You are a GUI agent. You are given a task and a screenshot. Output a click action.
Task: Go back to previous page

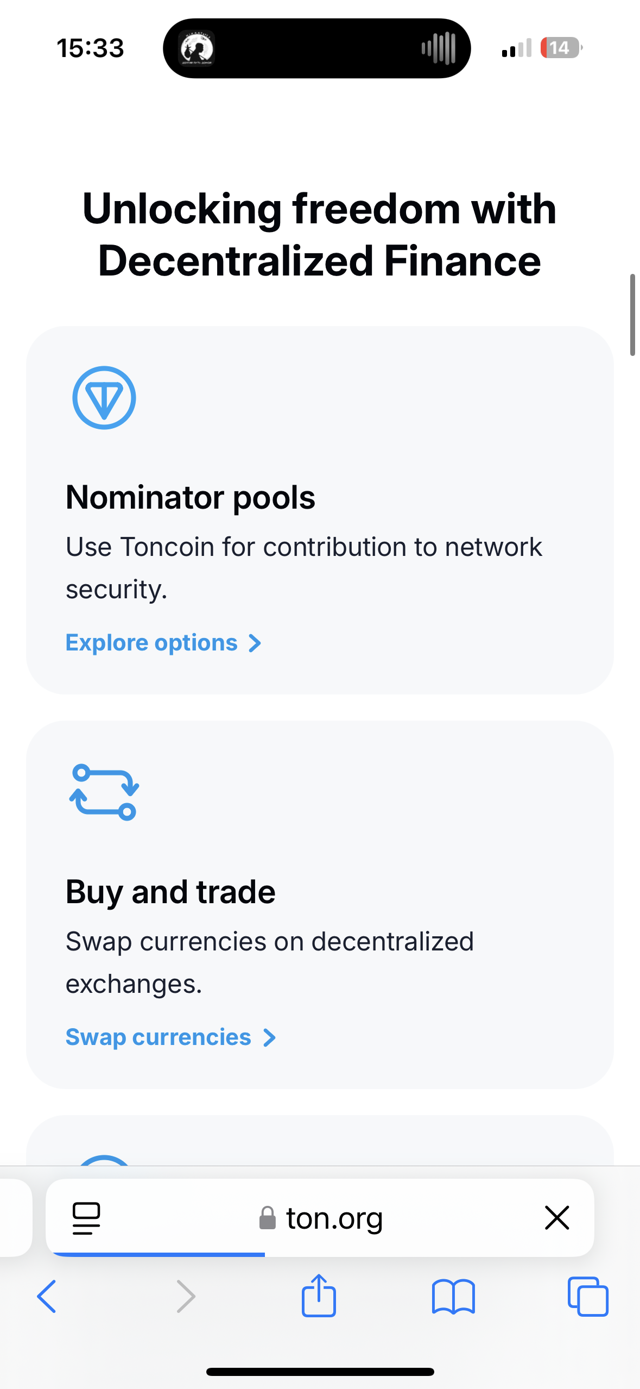pos(47,1296)
